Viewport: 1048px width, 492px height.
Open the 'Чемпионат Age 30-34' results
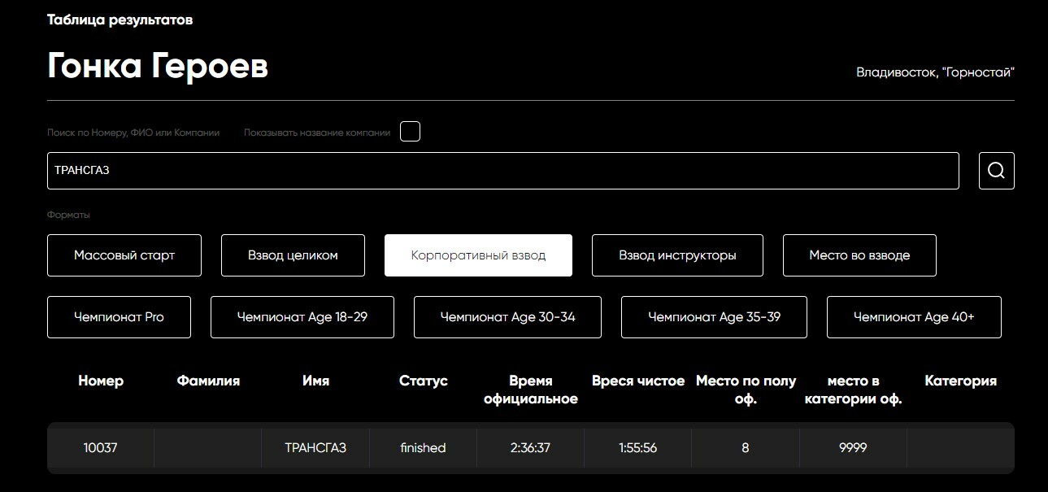[x=508, y=317]
